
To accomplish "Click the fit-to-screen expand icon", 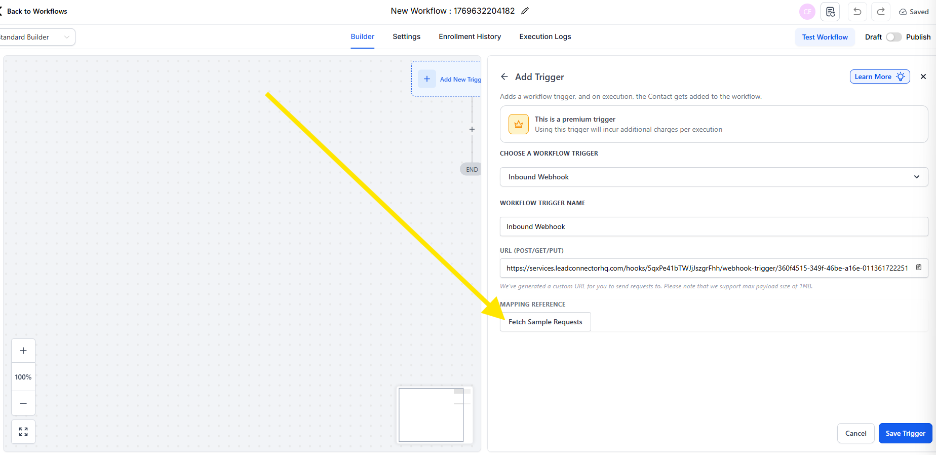I will click(23, 432).
